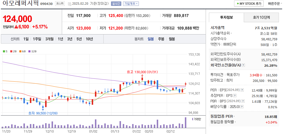This screenshot has width=283, height=134.
Task: Click the 외국인소진율 value 26.28%
Action: pyautogui.click(x=271, y=66)
